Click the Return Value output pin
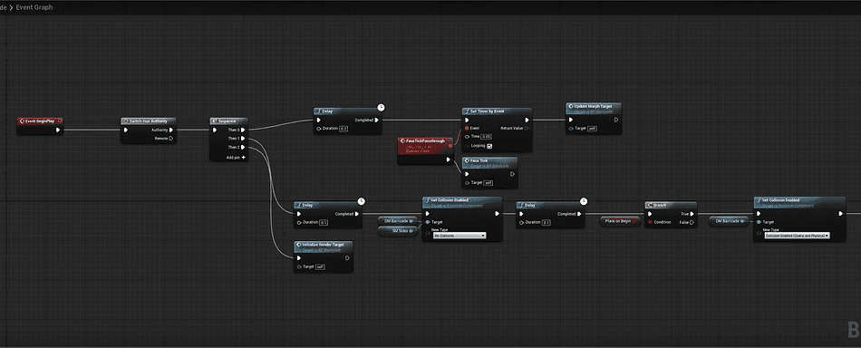The height and width of the screenshot is (348, 861). (527, 128)
